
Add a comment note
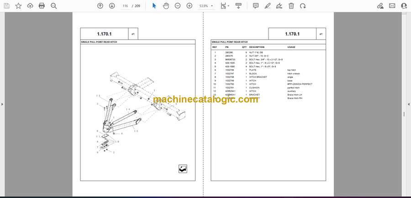point(256,6)
